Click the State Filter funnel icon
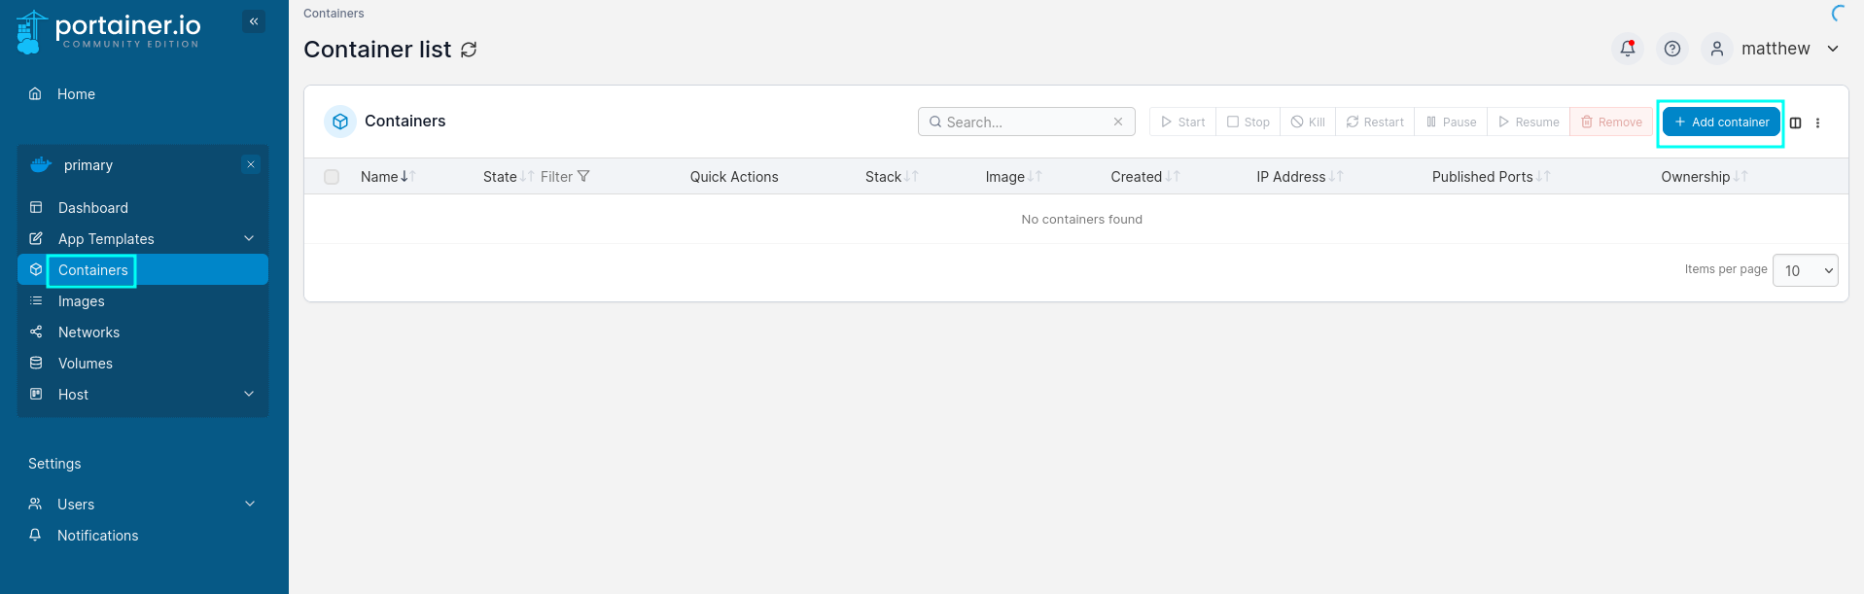 pyautogui.click(x=583, y=176)
